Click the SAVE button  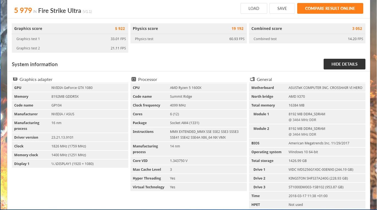[x=282, y=9]
